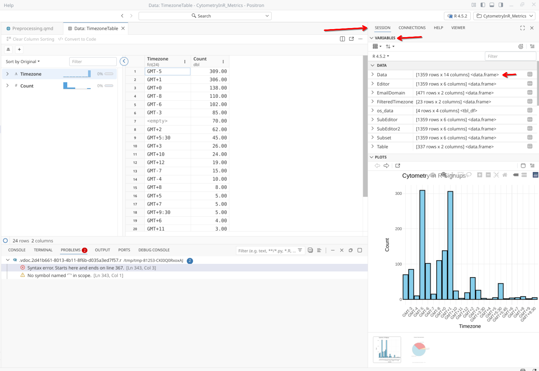Toggle secondary sidebar layout button
The height and width of the screenshot is (371, 539).
(501, 5)
